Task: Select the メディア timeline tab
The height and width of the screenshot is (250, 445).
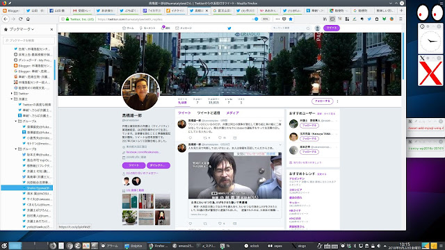Action: pyautogui.click(x=232, y=112)
